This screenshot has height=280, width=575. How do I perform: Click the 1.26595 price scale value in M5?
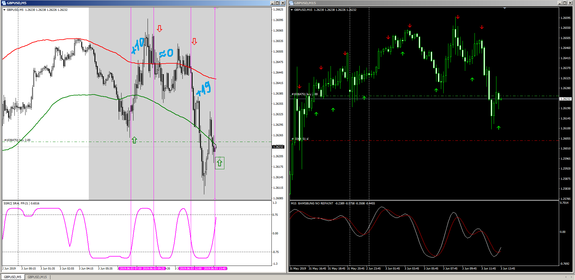pyautogui.click(x=278, y=20)
